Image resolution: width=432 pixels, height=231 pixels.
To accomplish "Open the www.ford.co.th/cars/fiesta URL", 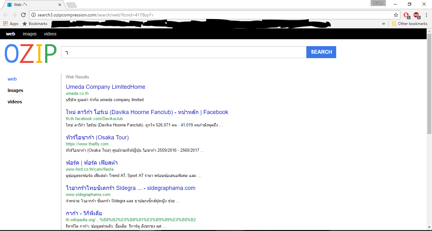I will coord(89,169).
